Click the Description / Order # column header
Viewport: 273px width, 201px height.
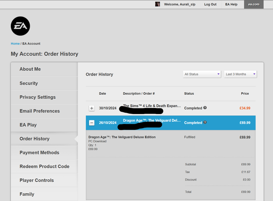click(139, 93)
